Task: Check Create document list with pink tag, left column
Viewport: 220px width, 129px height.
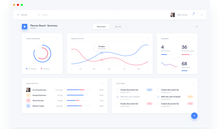Action: point(117,103)
